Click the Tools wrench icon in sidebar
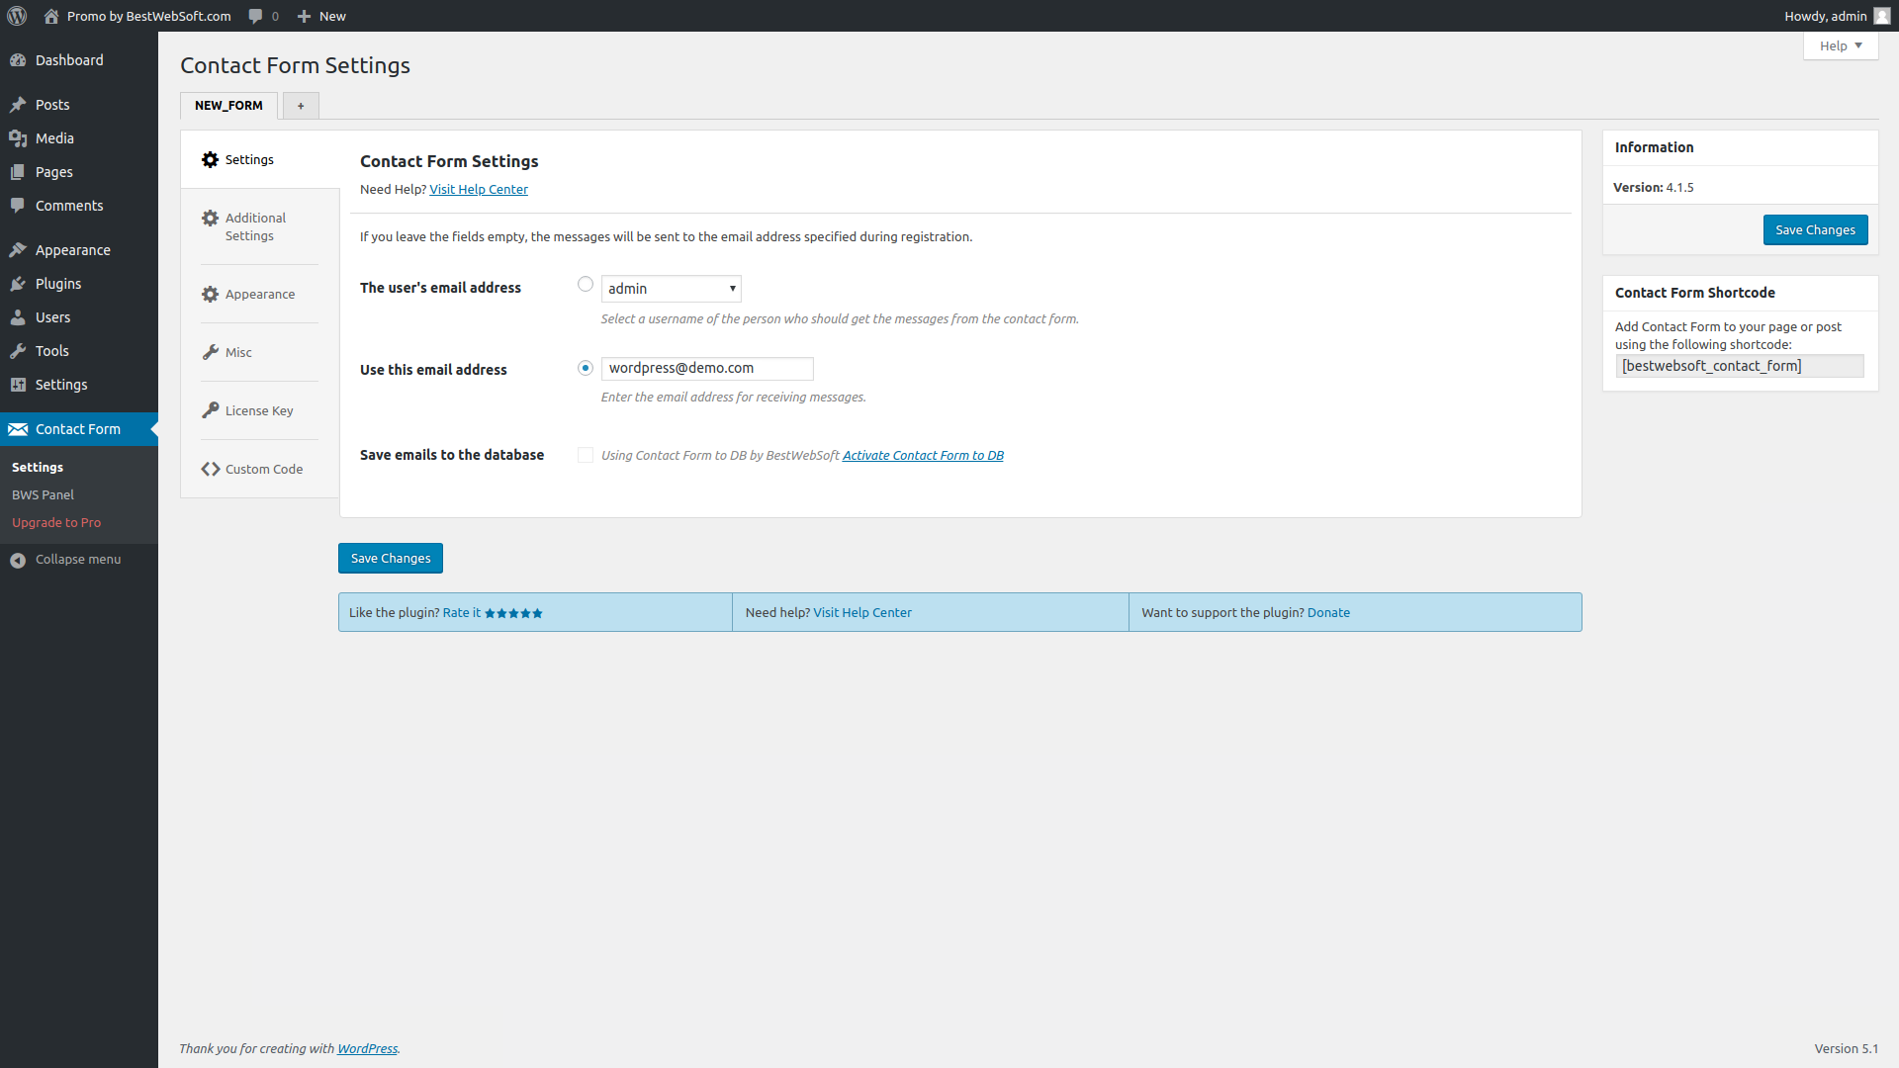This screenshot has height=1068, width=1899. click(x=18, y=351)
